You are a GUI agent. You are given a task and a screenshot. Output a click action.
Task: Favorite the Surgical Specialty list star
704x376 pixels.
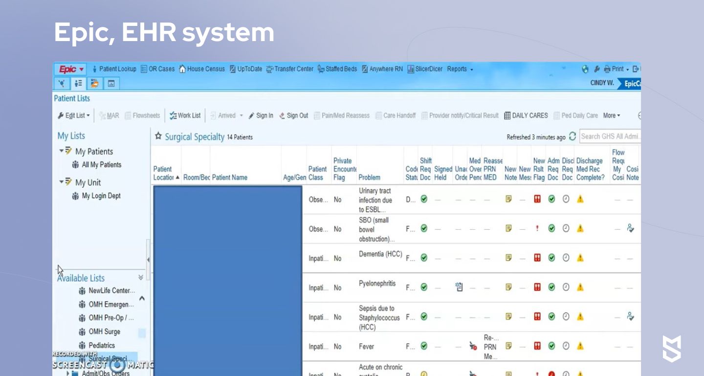158,136
